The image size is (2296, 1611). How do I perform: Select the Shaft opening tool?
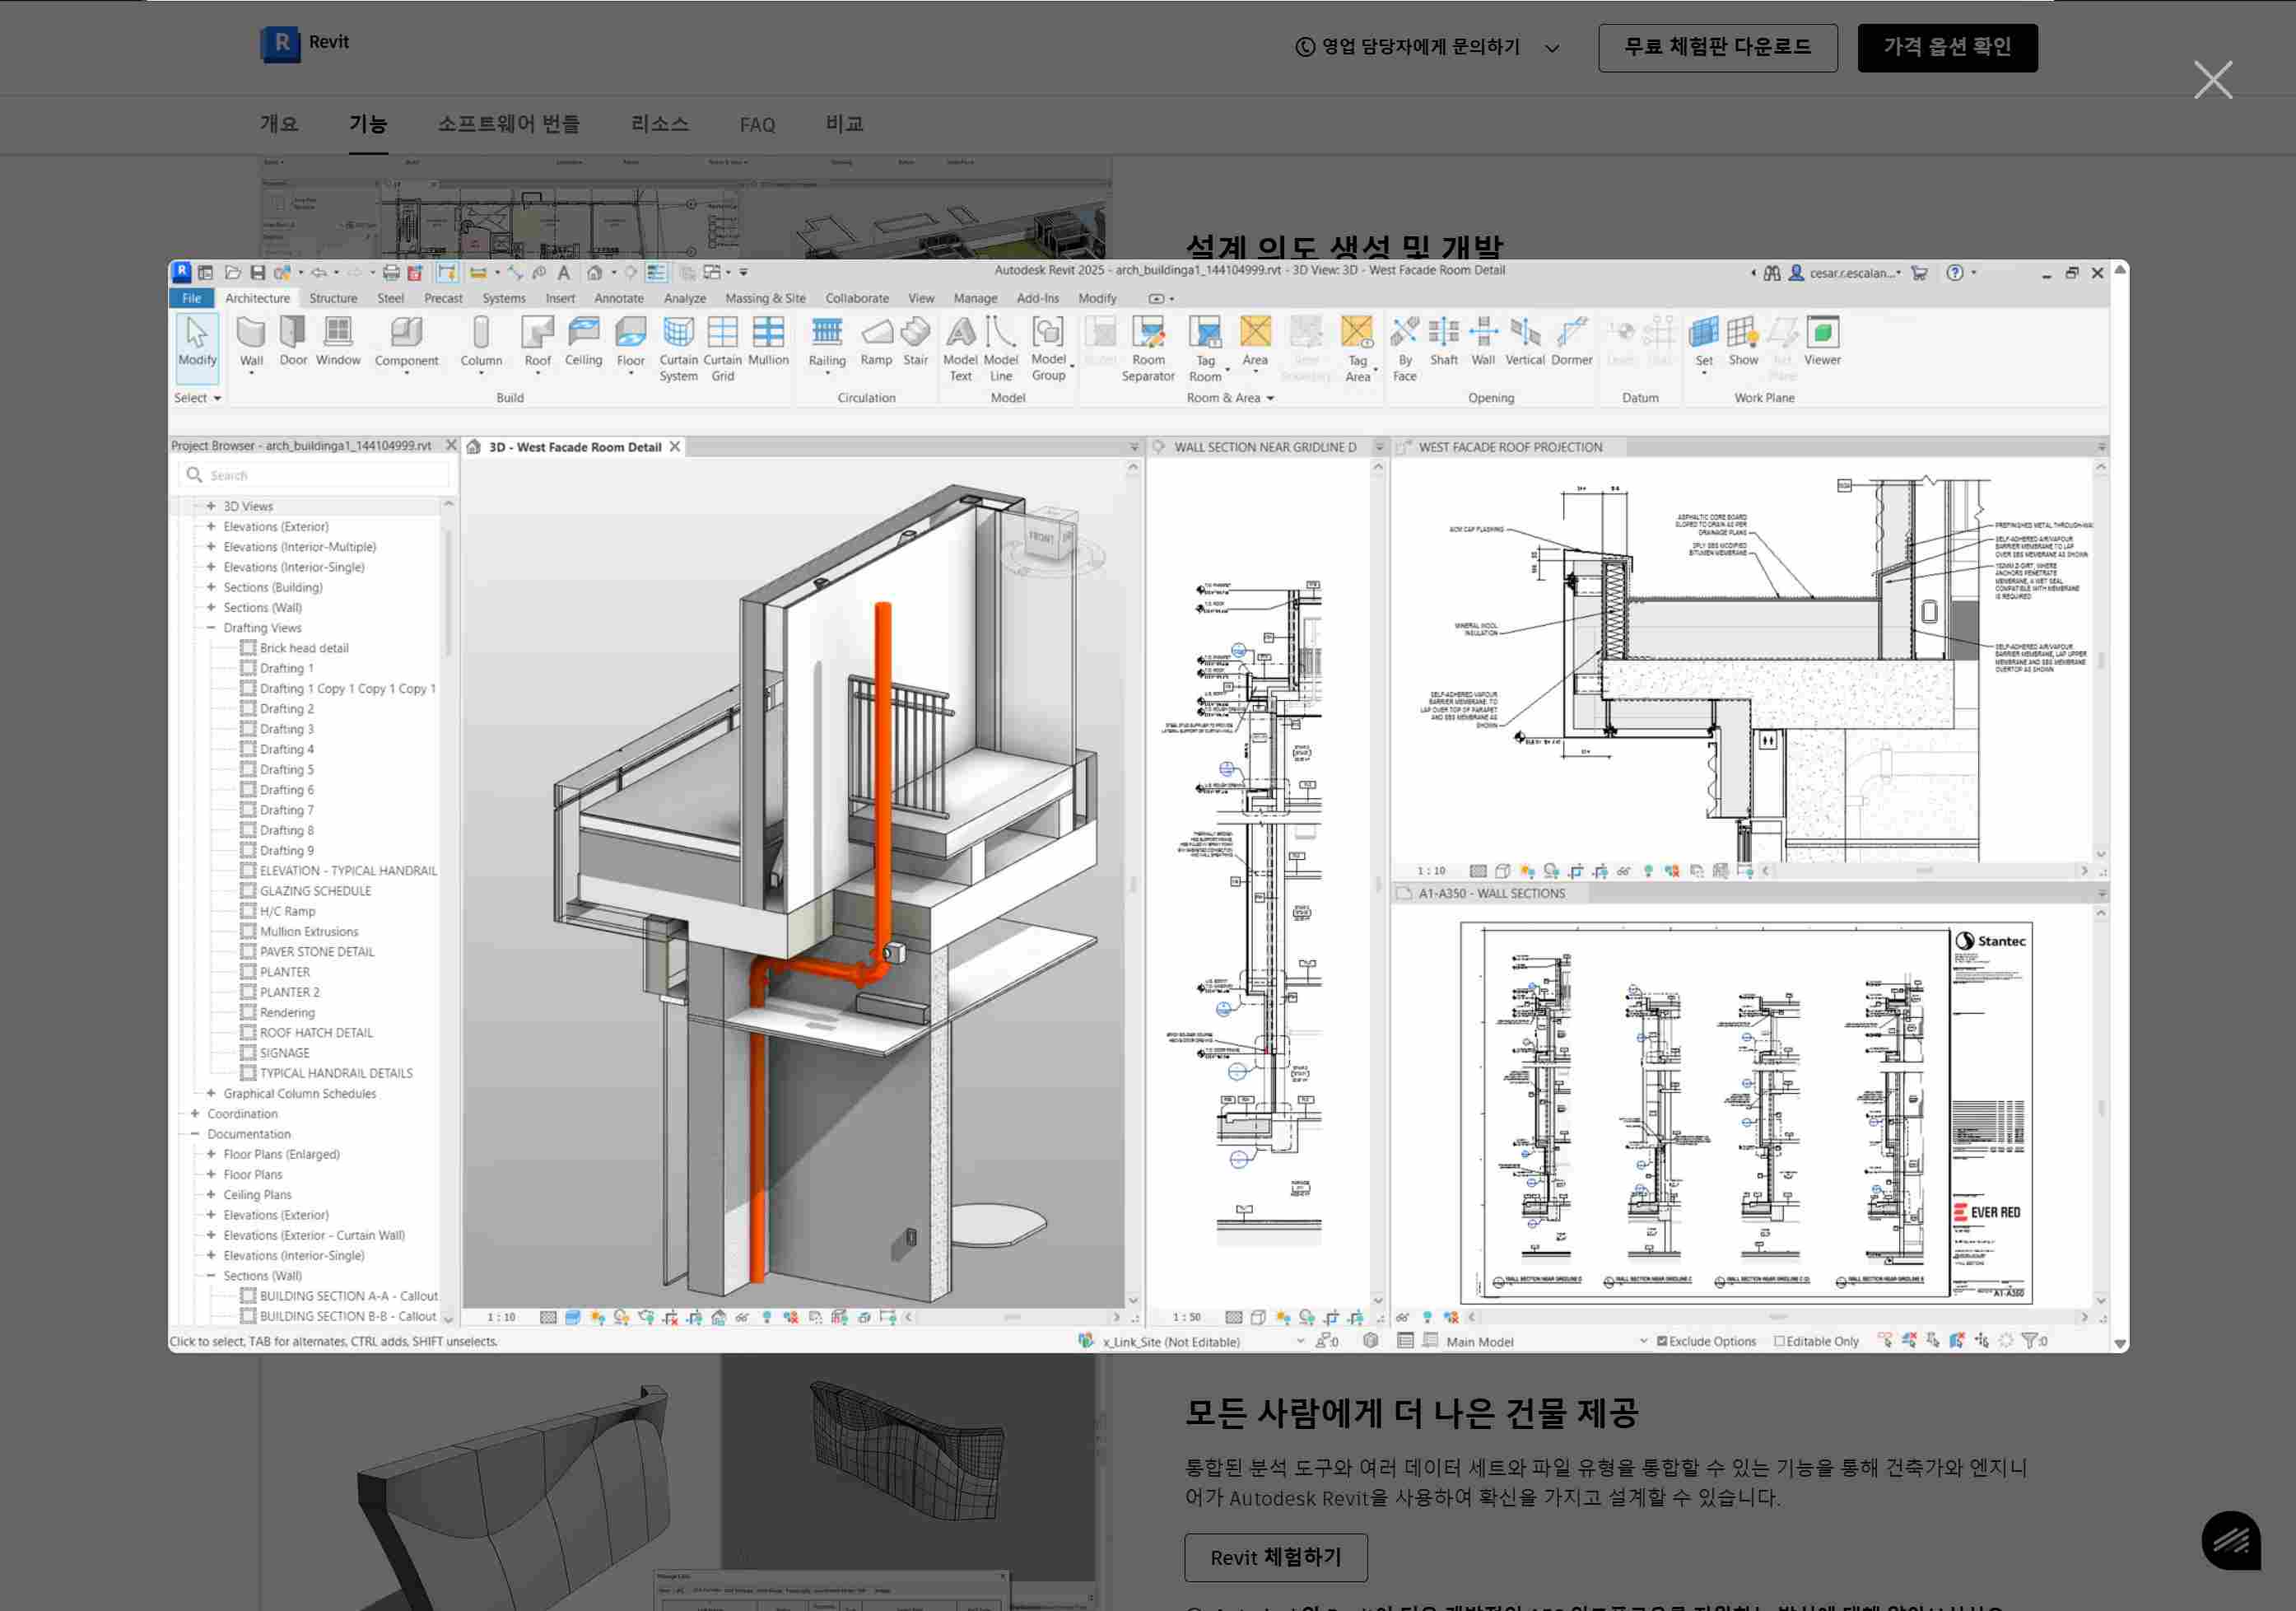coord(1443,341)
